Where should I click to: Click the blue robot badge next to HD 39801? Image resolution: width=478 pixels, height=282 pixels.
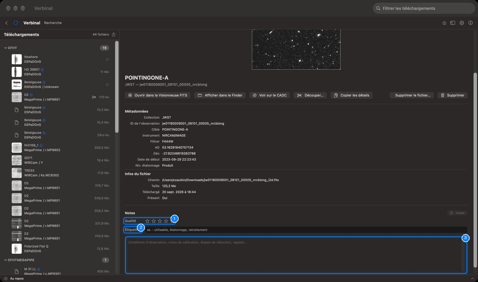[42, 70]
